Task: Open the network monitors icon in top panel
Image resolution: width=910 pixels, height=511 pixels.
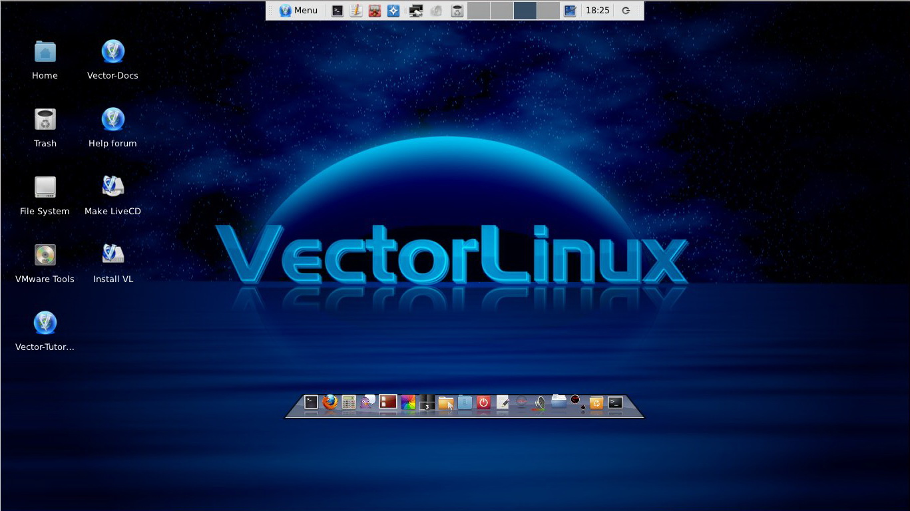Action: pos(416,11)
